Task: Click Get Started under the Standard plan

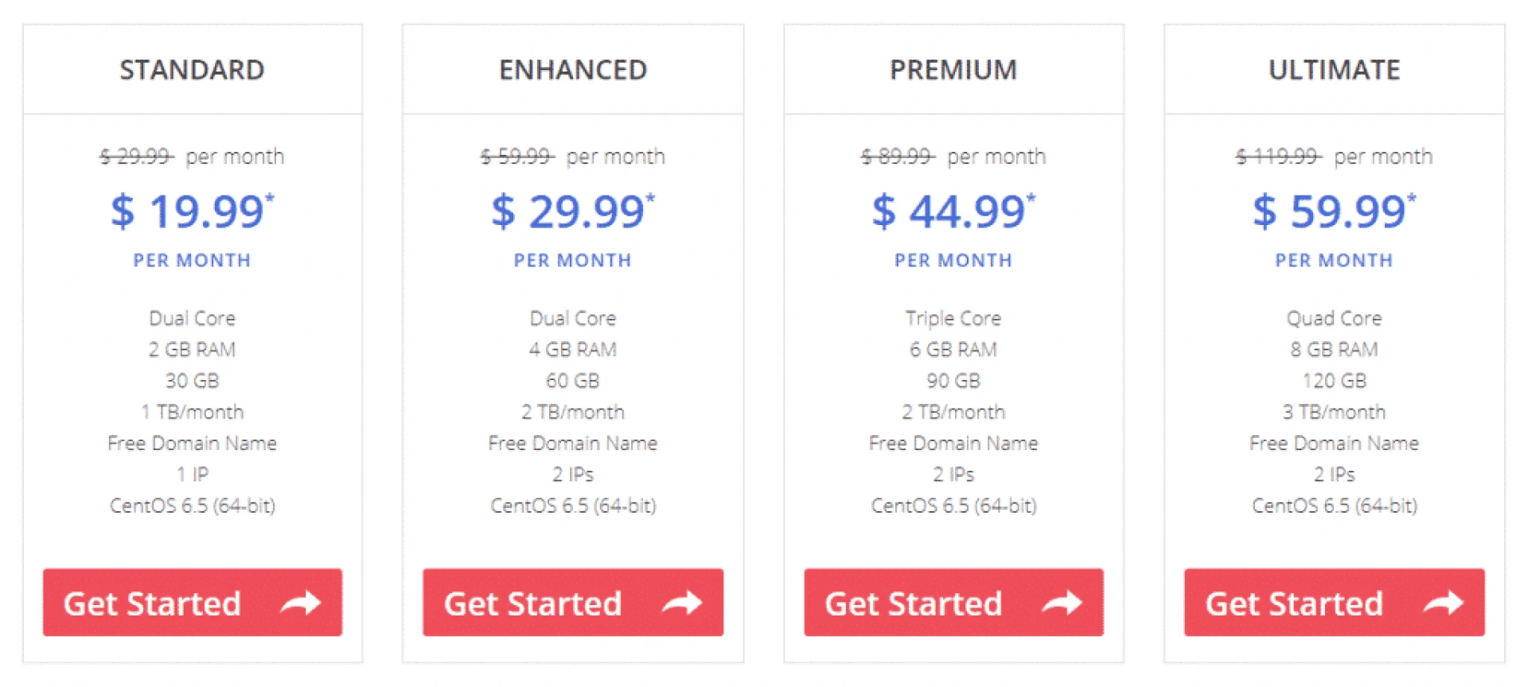Action: click(191, 603)
